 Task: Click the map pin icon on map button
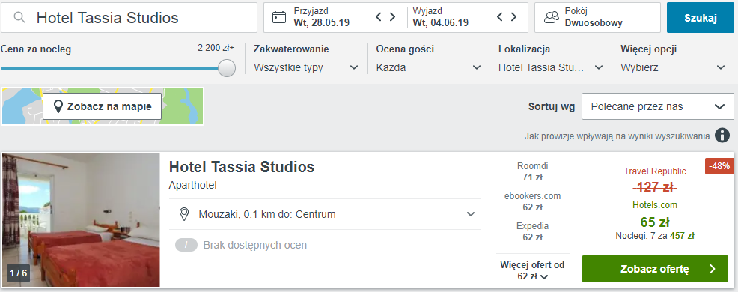[x=59, y=107]
